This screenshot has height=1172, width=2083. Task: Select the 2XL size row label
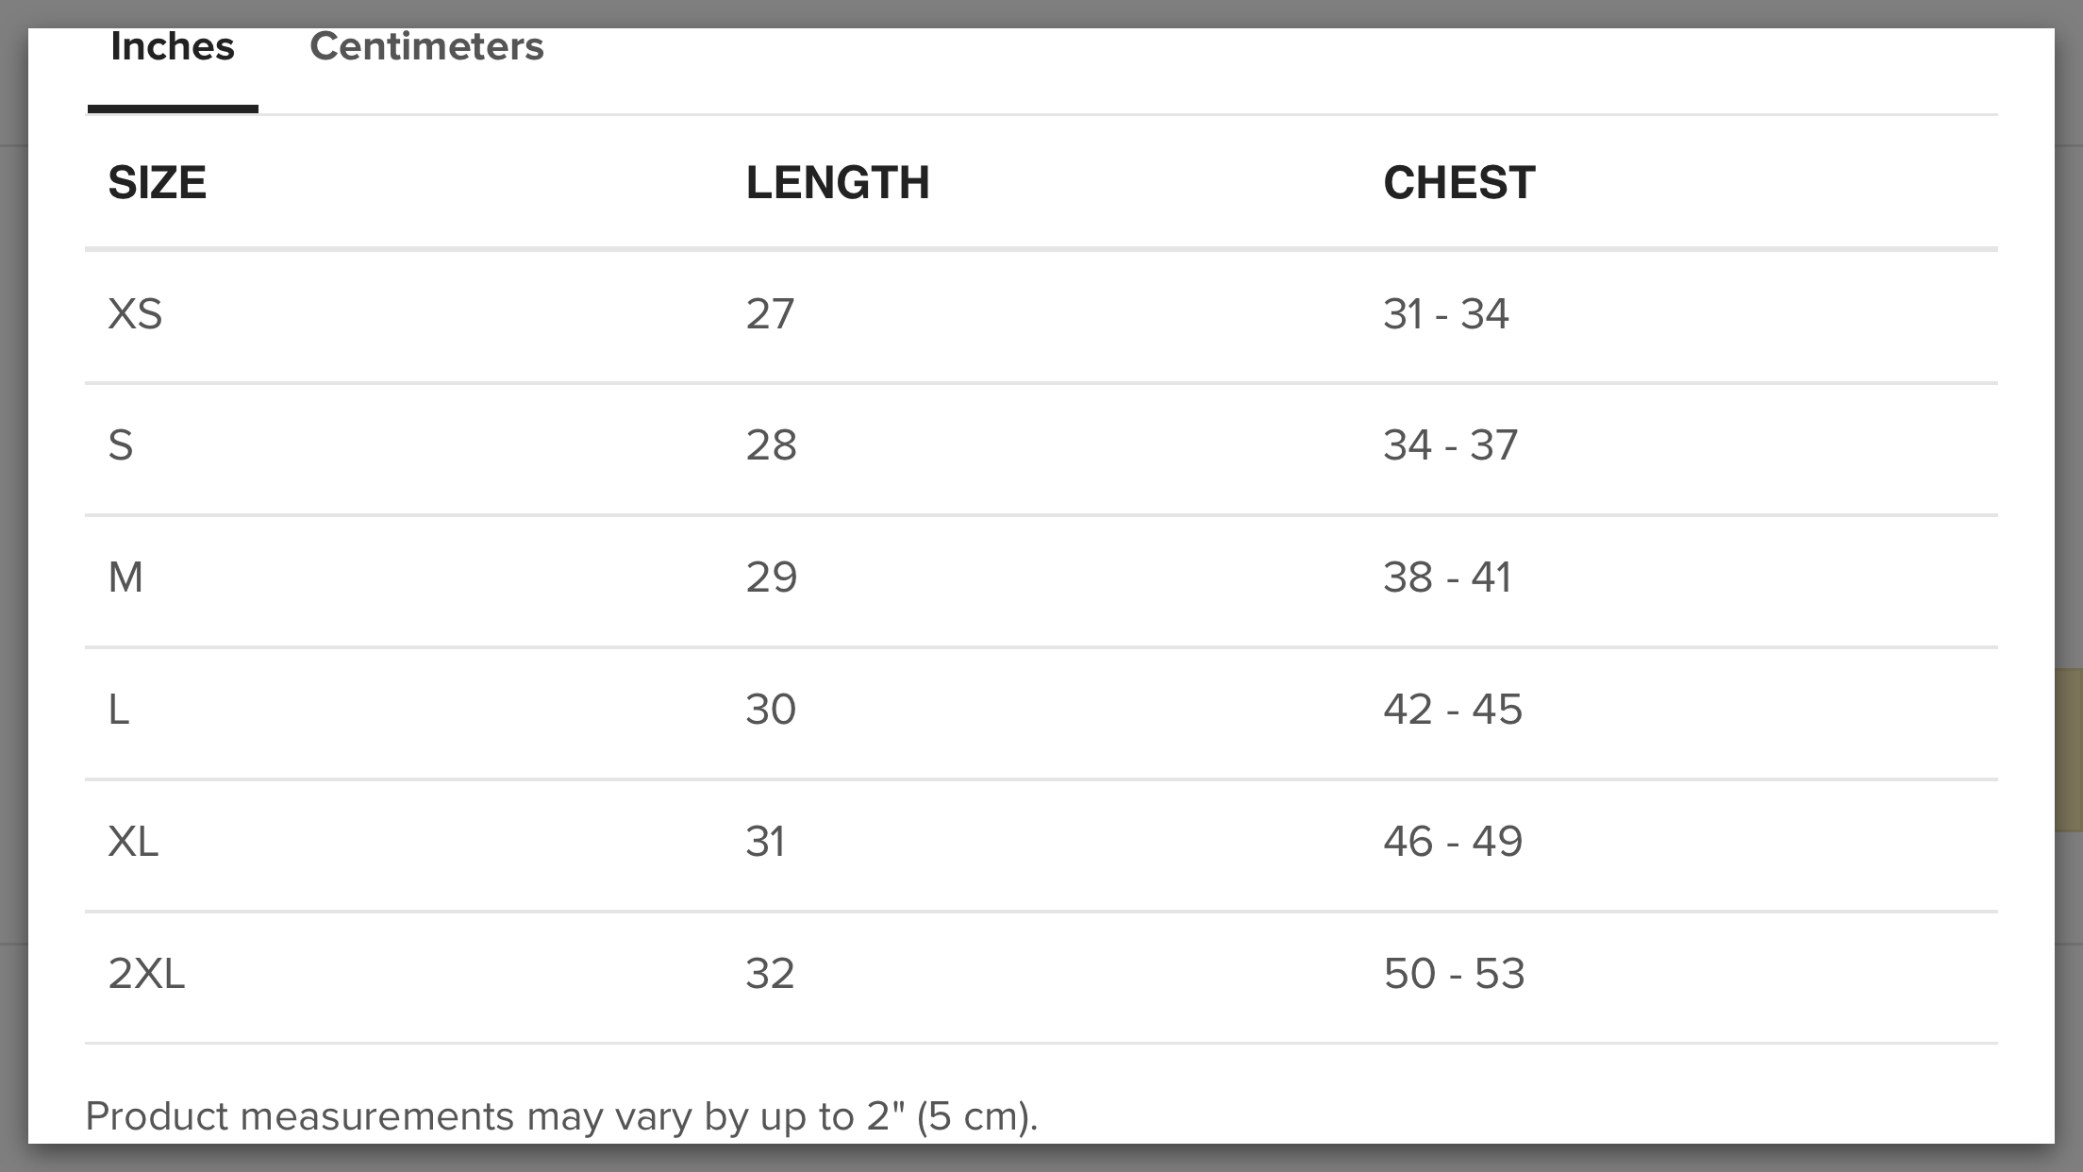pos(146,973)
